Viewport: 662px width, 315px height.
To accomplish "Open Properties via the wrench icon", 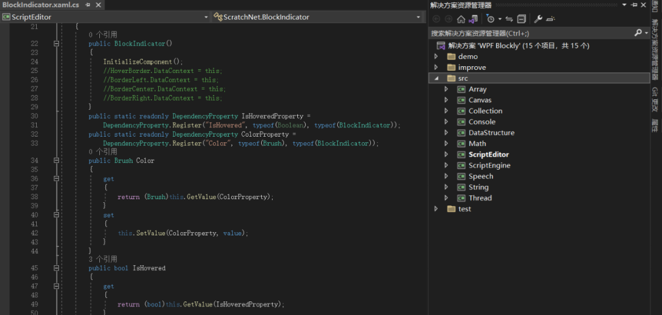I will click(538, 19).
